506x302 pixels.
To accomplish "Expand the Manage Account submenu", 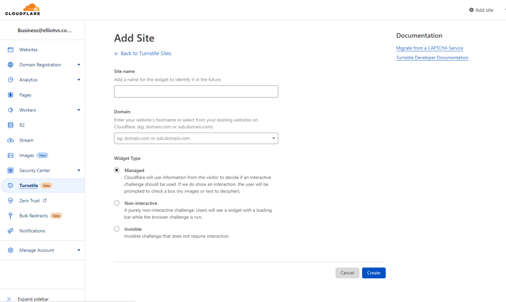I will [79, 250].
